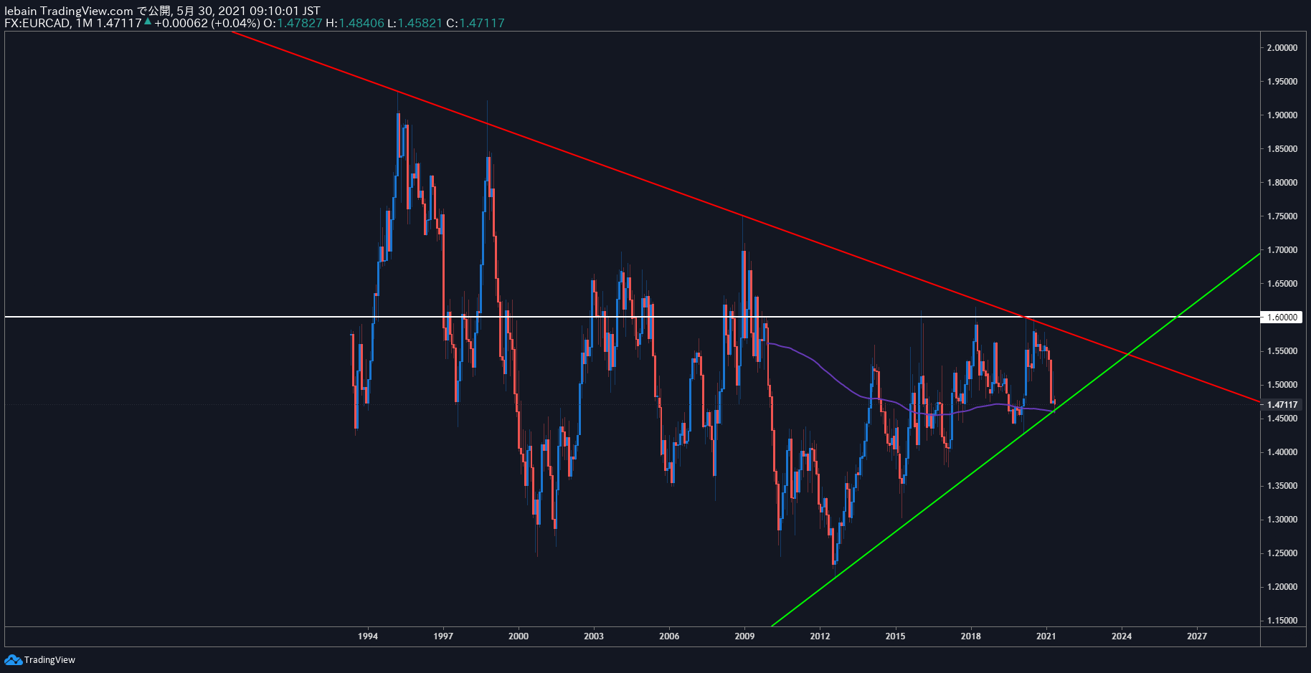Viewport: 1311px width, 673px height.
Task: Click the 1.25000 price axis label
Action: (x=1282, y=553)
